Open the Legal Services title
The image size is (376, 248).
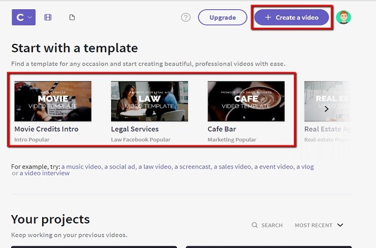[x=135, y=129]
